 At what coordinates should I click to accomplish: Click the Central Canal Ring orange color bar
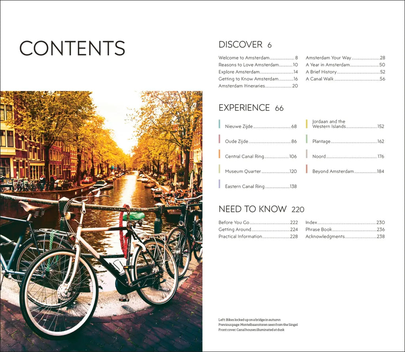point(220,154)
